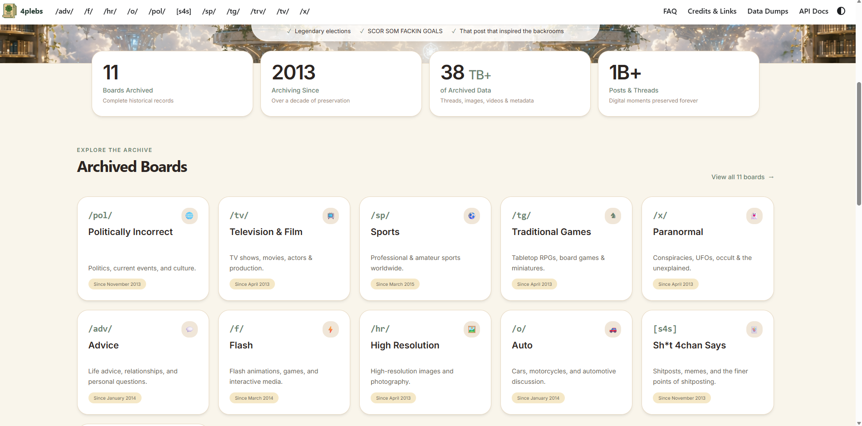Open the /adv/ board from navbar
The image size is (862, 426).
64,11
